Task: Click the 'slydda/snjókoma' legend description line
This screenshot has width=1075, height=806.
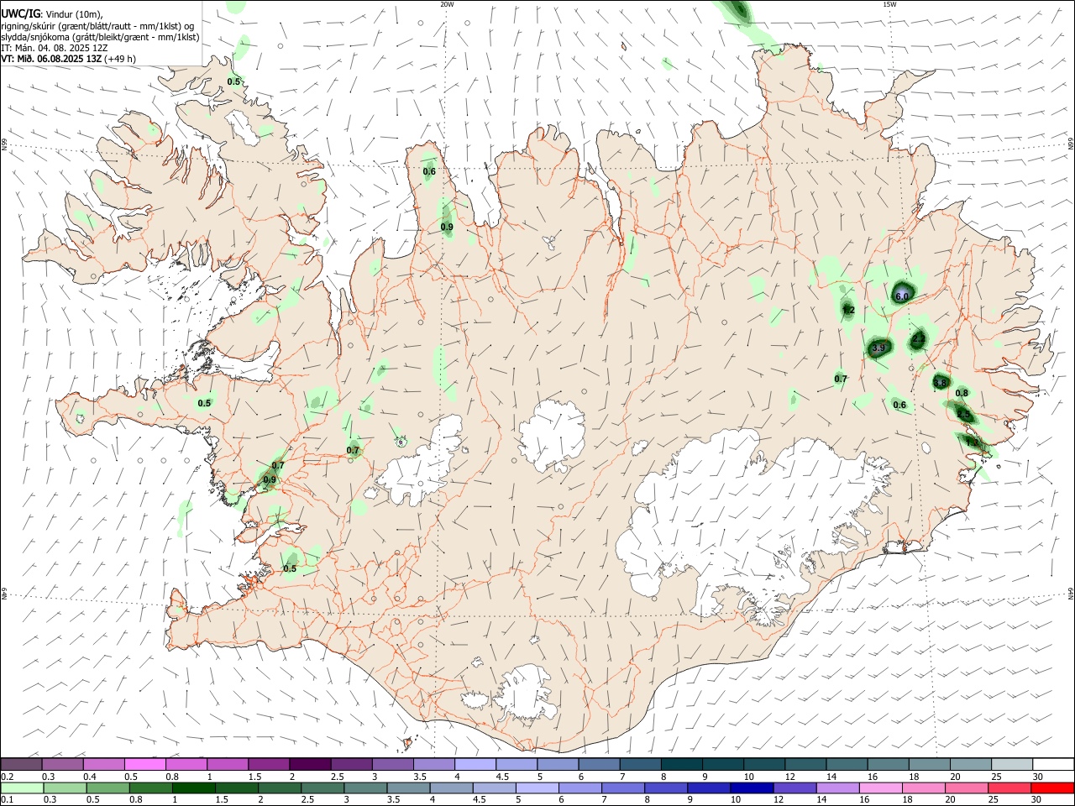Action: click(100, 37)
